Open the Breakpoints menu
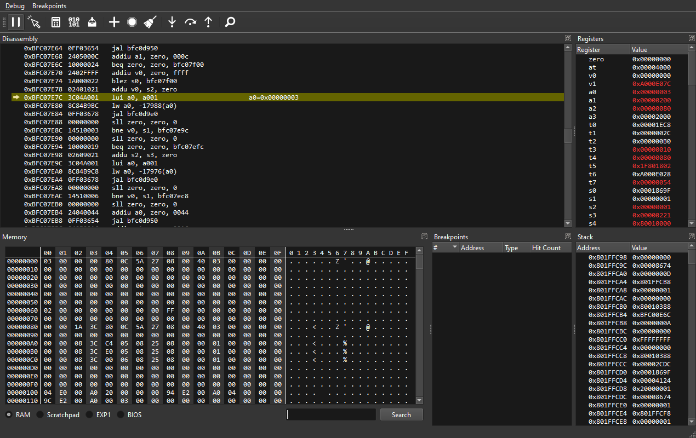 point(49,5)
